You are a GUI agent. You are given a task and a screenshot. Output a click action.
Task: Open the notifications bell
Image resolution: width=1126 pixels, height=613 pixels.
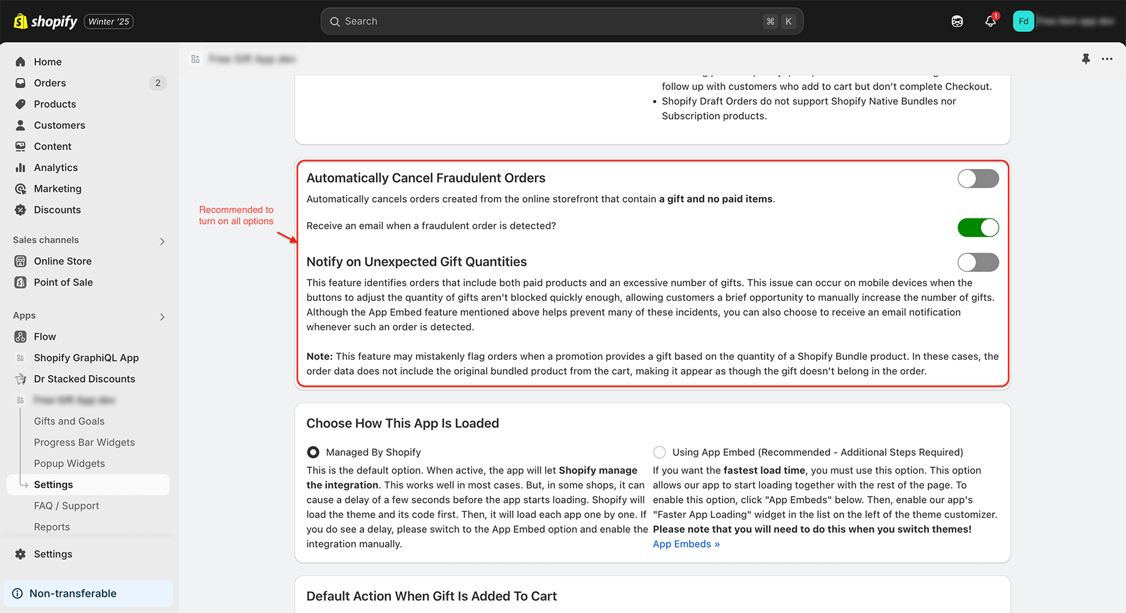[990, 21]
